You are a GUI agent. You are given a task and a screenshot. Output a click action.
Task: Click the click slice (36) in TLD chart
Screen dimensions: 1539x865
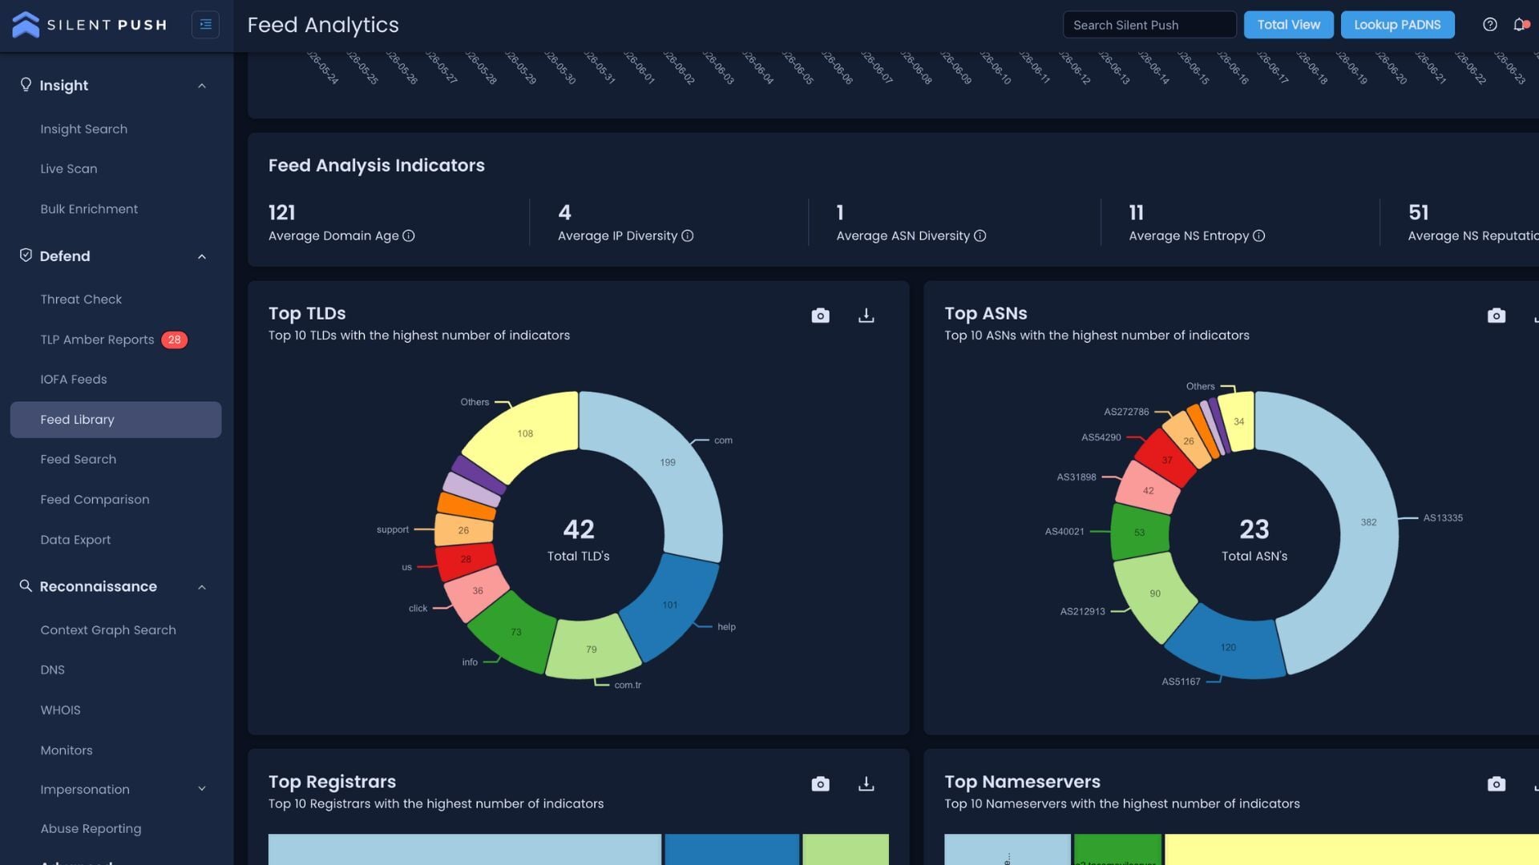pos(476,592)
